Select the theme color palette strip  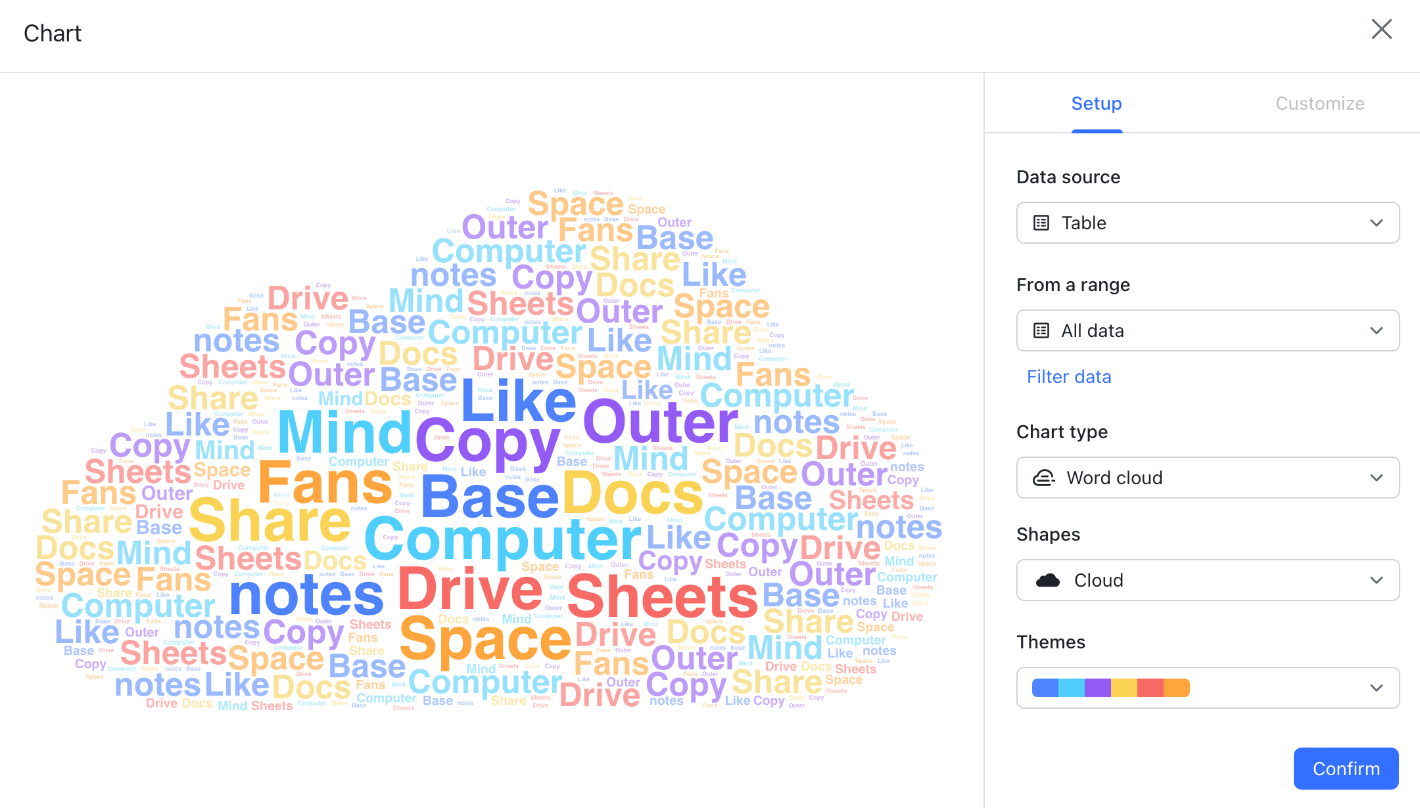point(1110,687)
